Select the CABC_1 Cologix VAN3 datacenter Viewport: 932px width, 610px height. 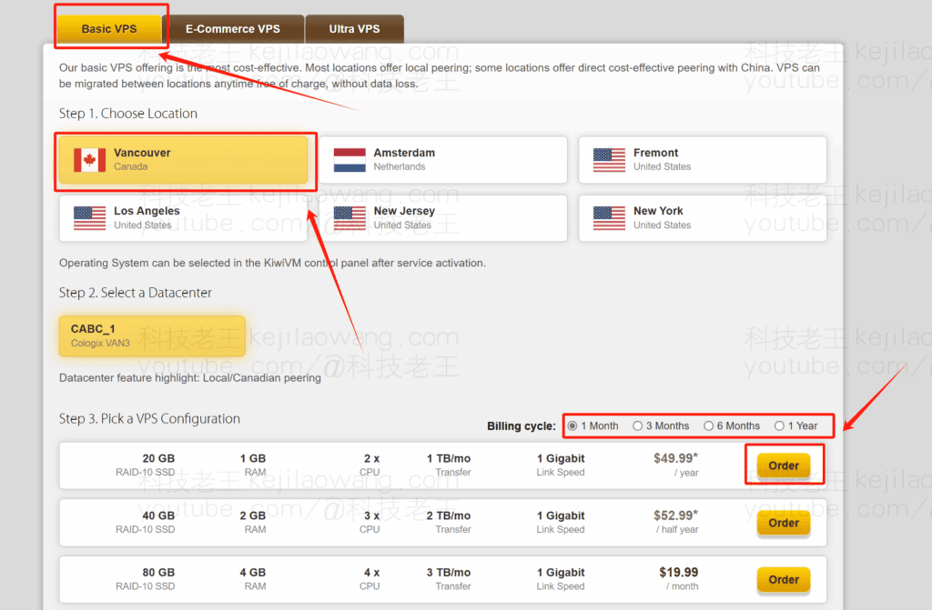(x=152, y=336)
